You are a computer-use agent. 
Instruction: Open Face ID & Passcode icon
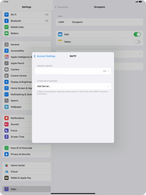point(7,148)
